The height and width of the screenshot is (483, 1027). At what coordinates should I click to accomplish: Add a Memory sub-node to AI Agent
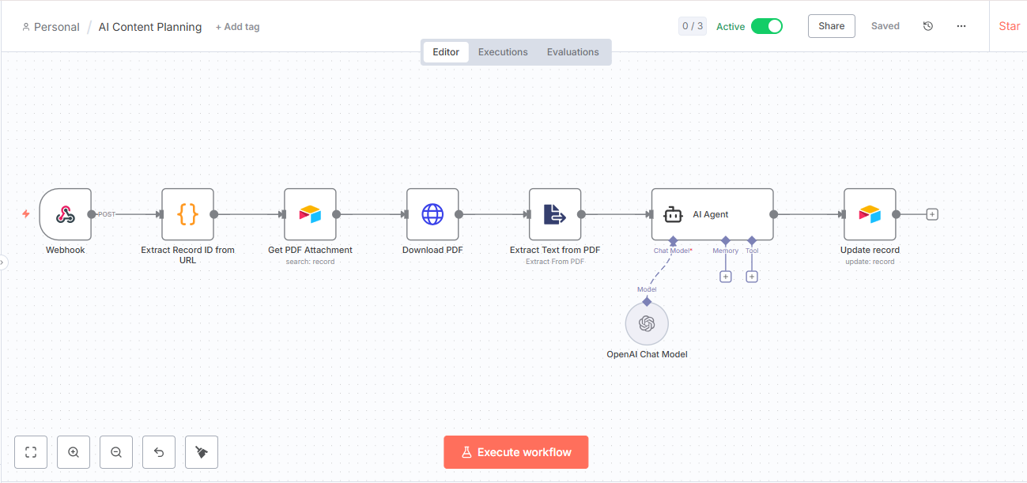point(725,277)
